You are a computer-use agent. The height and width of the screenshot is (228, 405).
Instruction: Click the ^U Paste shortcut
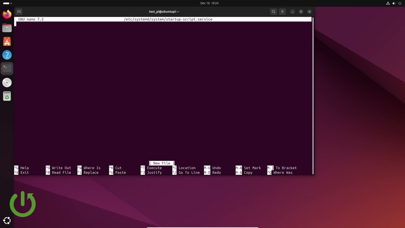(117, 173)
